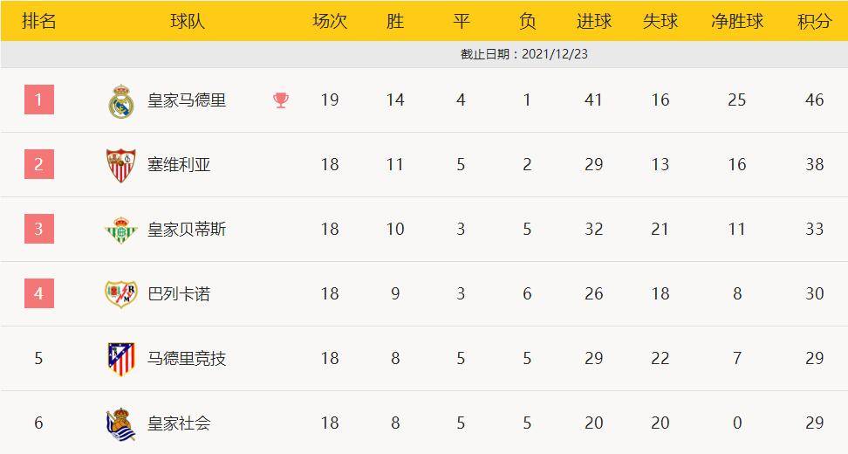Click the 皇家社会 team name

click(179, 423)
